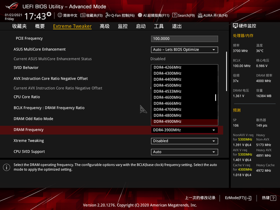Viewport: 280px width, 210px height.
Task: Switch to the 监控 tab
Action: click(x=123, y=26)
